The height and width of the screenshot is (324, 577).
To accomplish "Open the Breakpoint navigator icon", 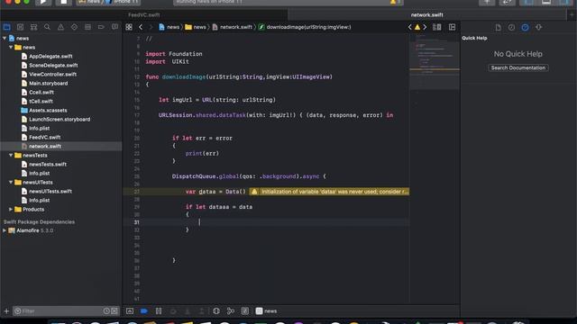I will 101,27.
